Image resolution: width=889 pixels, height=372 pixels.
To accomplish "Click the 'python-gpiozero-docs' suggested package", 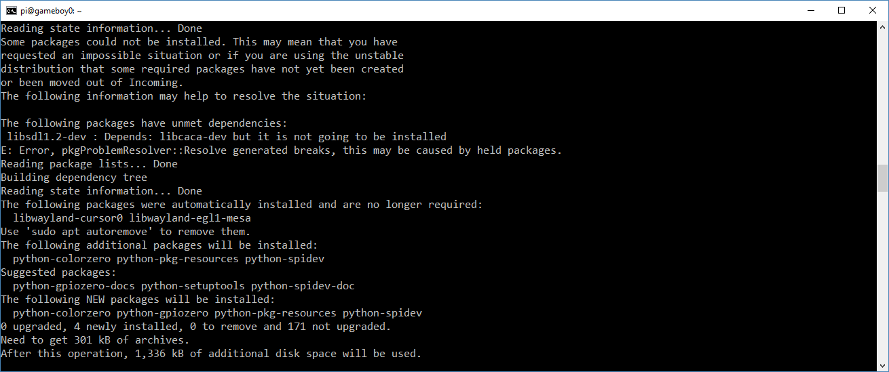I will pos(74,286).
